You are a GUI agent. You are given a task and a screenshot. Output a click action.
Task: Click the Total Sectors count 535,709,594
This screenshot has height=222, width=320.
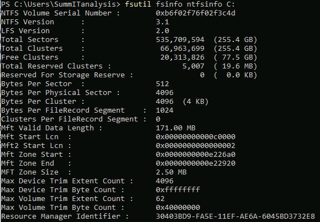[180, 40]
